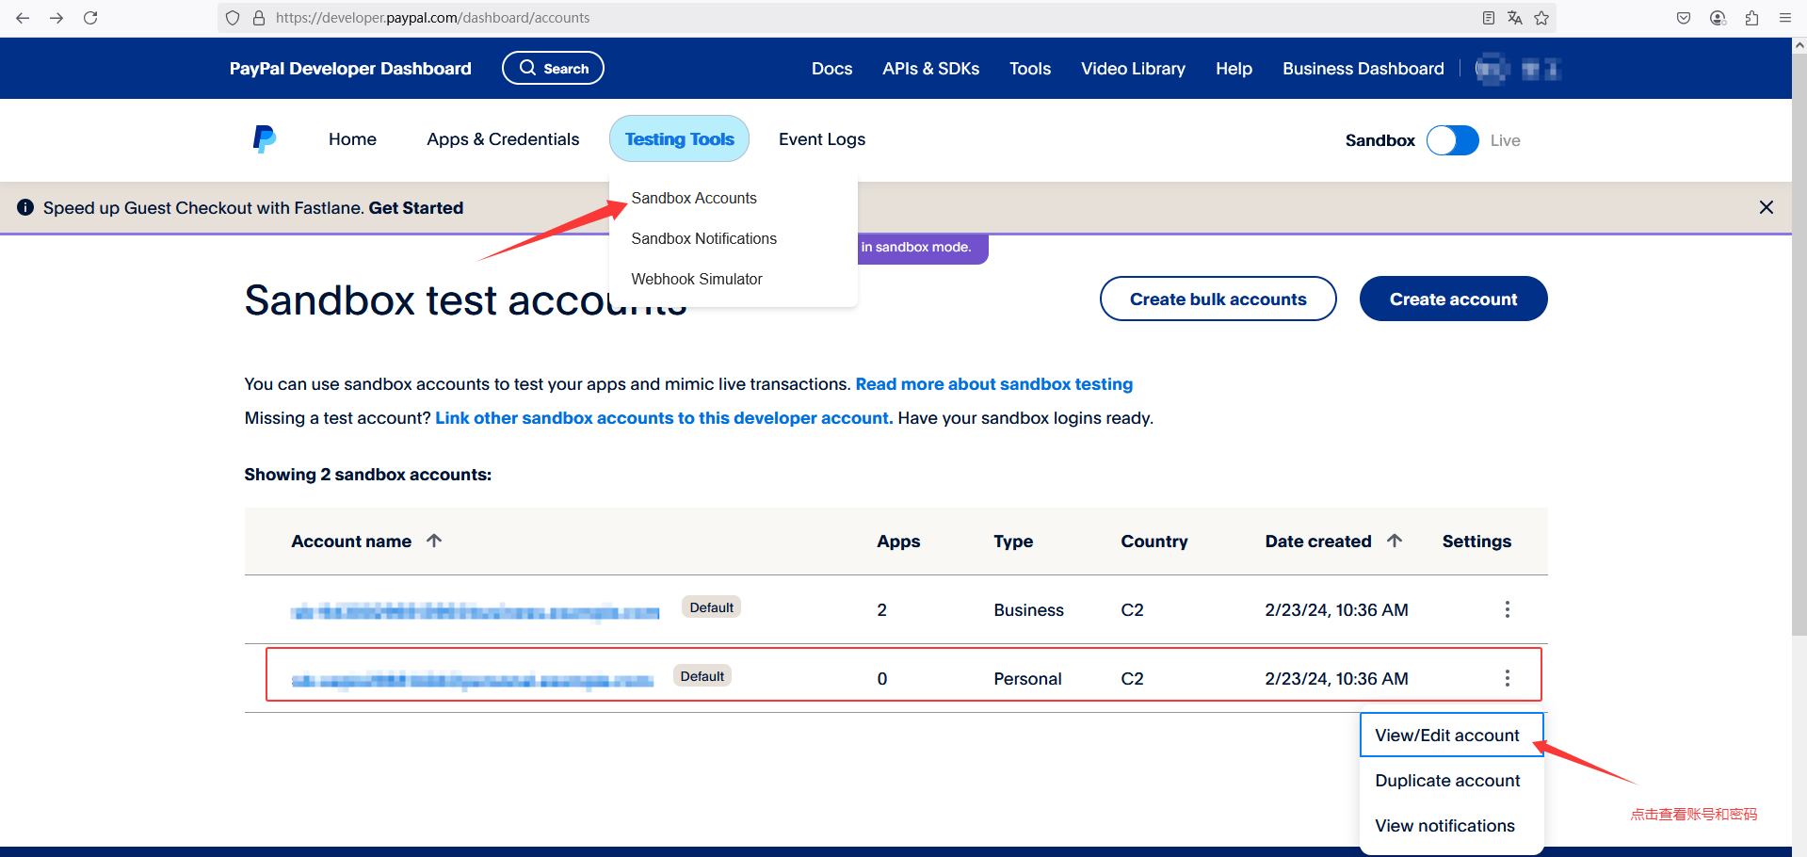Viewport: 1807px width, 857px height.
Task: Open the extensions puzzle icon
Action: click(1751, 18)
